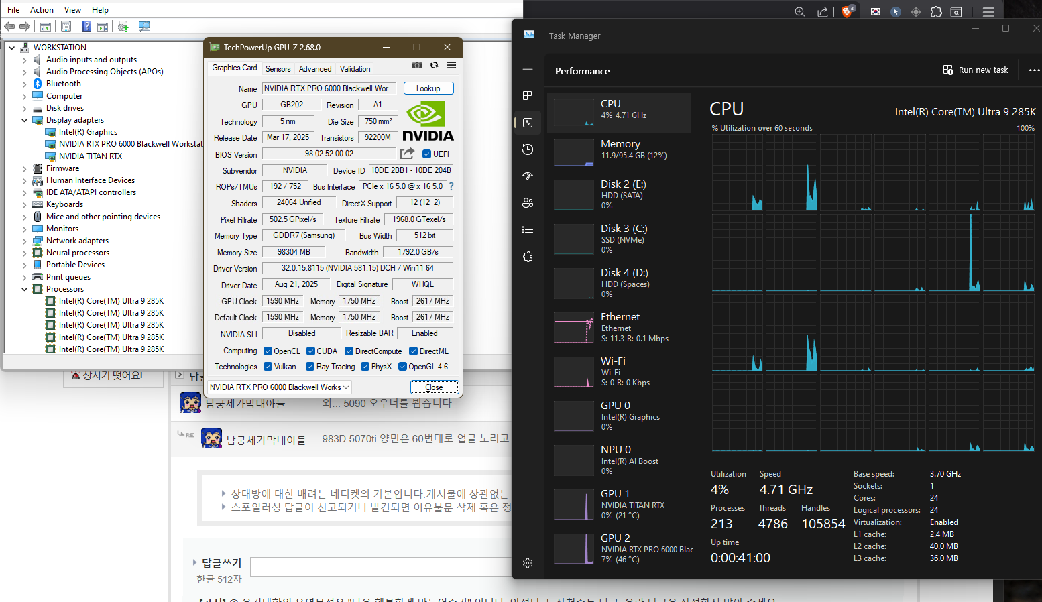Viewport: 1042px width, 602px height.
Task: Click the Run new task icon
Action: pyautogui.click(x=948, y=70)
